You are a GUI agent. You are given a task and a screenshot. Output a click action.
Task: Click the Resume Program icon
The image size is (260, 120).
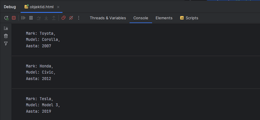point(23,18)
